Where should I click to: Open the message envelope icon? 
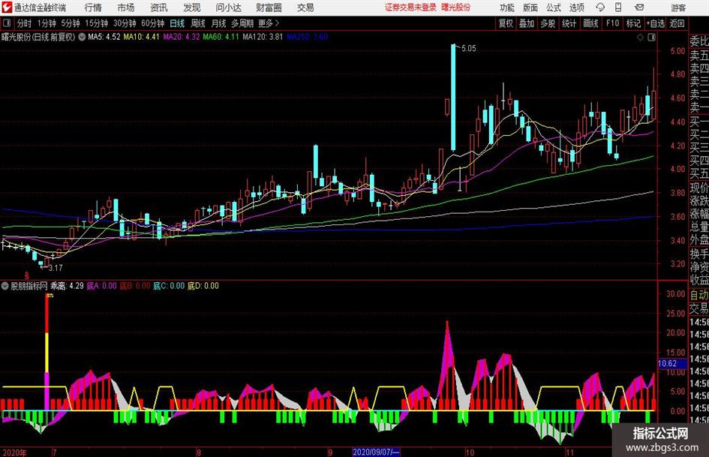point(639,8)
